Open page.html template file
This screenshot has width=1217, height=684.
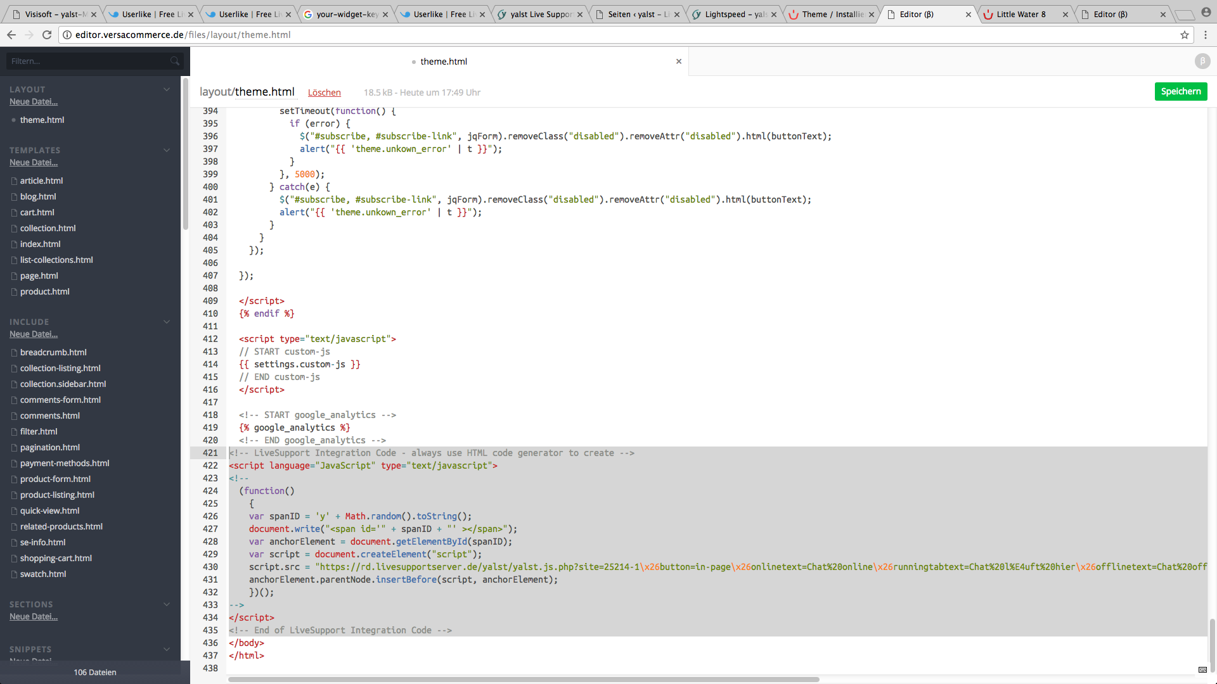click(39, 276)
